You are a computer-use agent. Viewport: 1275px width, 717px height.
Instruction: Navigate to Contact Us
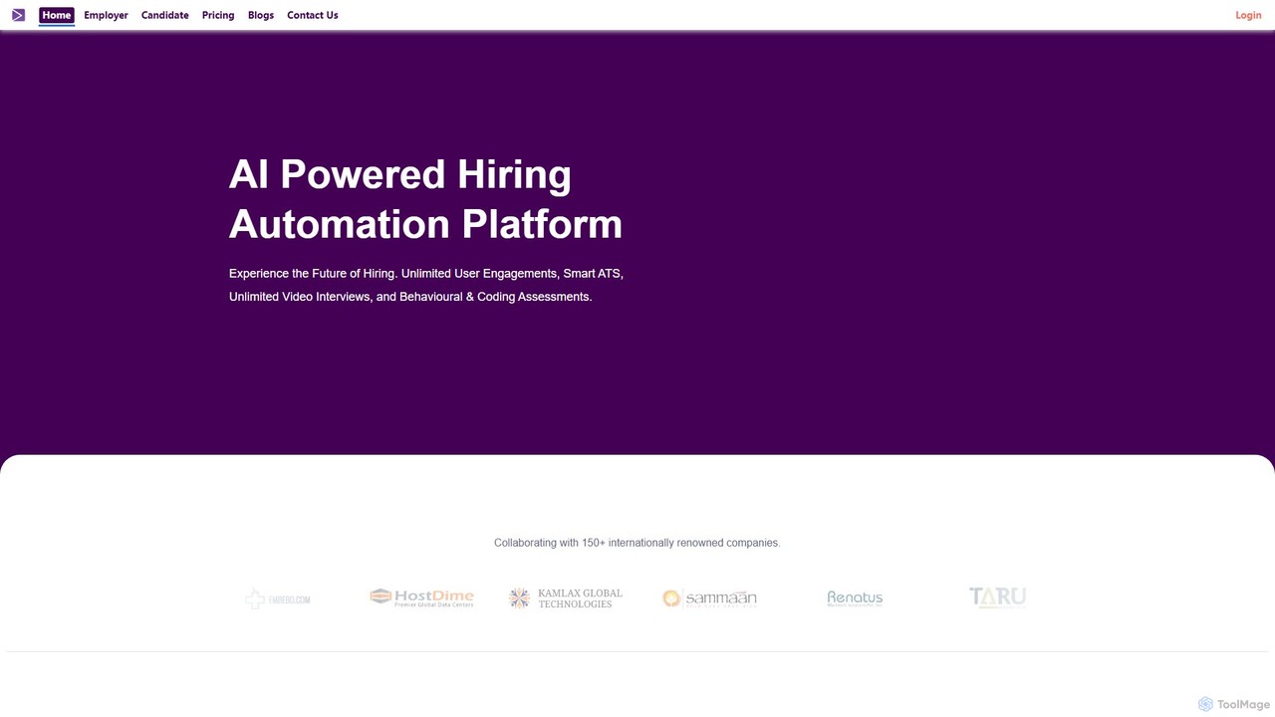pos(313,15)
